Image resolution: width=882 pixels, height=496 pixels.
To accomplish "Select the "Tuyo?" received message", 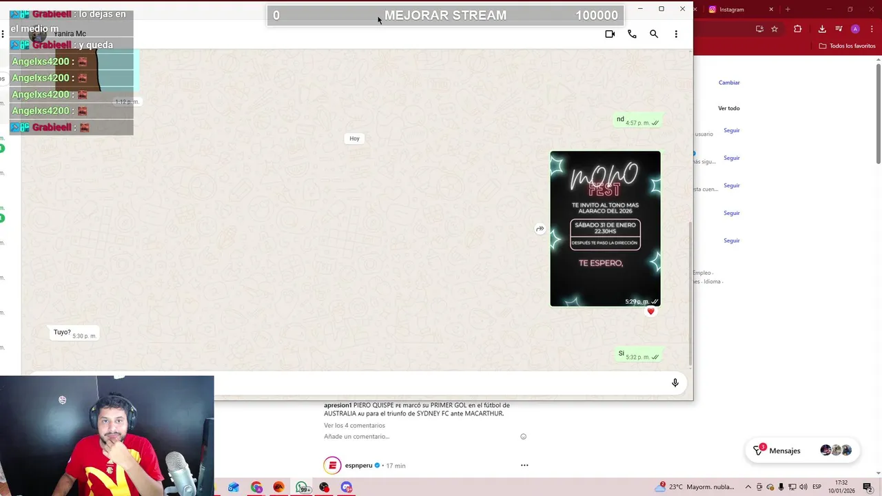I will [x=74, y=333].
